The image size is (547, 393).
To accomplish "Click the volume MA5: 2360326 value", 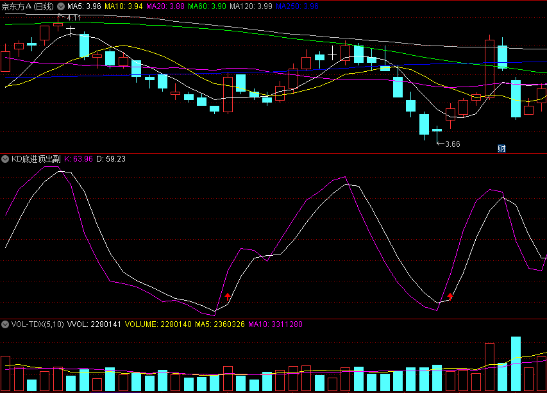I will tap(220, 324).
